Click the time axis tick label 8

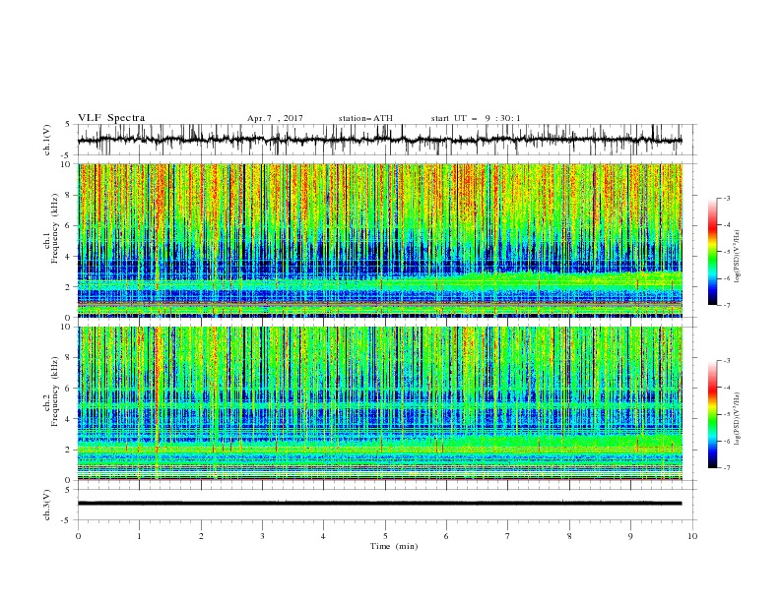[569, 536]
